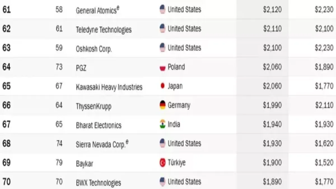Select previous rank 58 cell
The image size is (336, 189).
click(x=59, y=10)
